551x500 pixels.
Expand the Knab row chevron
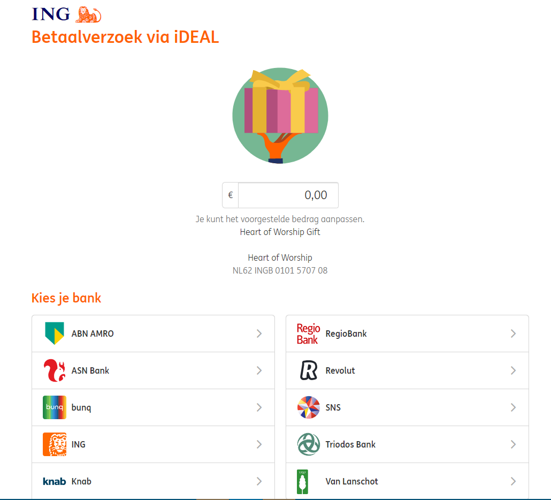259,481
